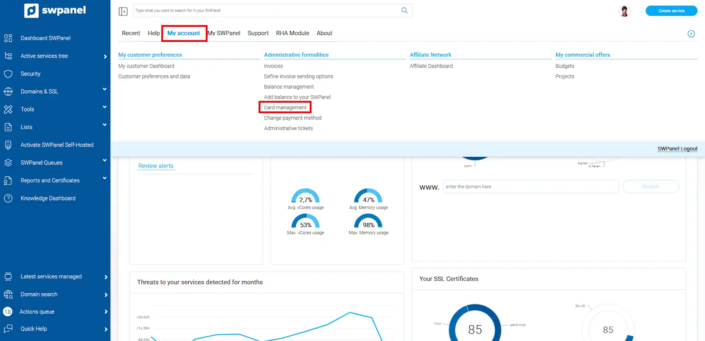Viewport: 705px width, 341px height.
Task: Open Budgets under commercial offers
Action: point(565,66)
